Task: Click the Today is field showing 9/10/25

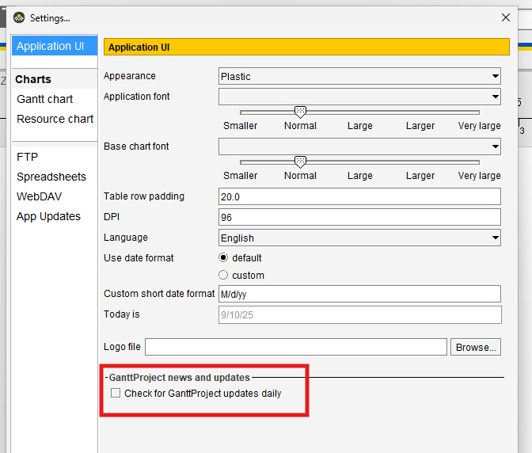Action: coord(360,315)
